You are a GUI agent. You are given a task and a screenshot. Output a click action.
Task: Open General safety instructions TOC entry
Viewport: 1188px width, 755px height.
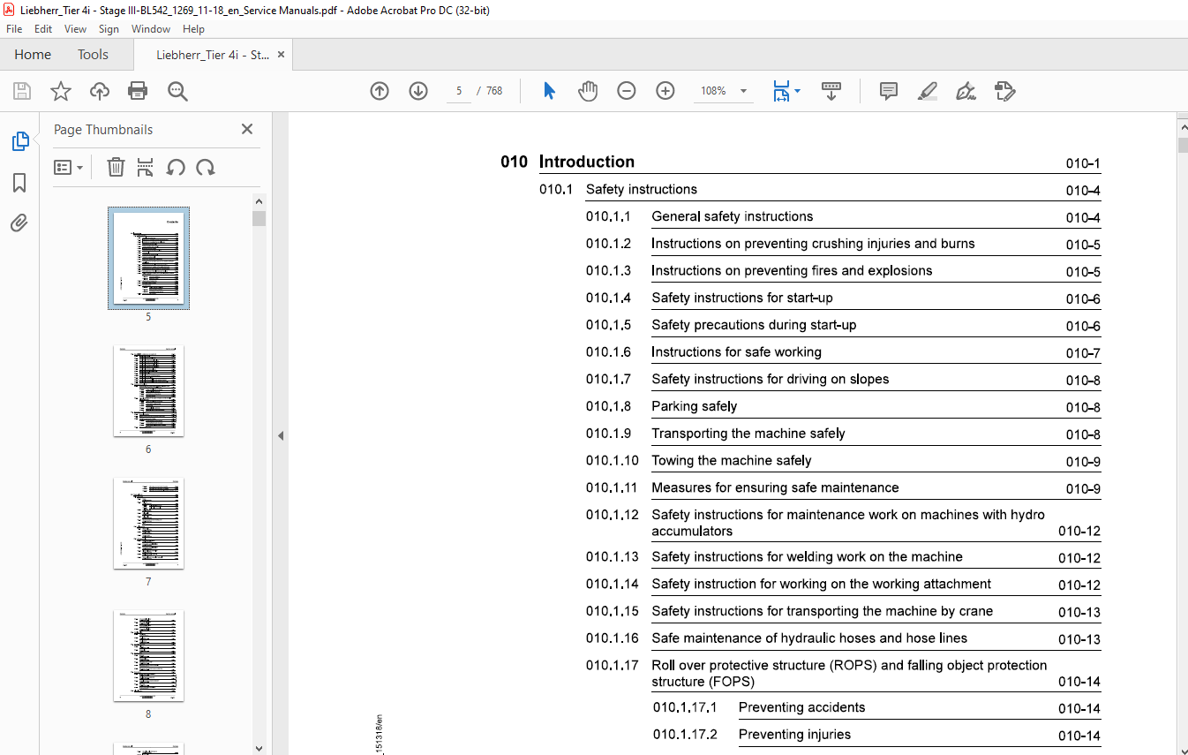click(x=732, y=216)
